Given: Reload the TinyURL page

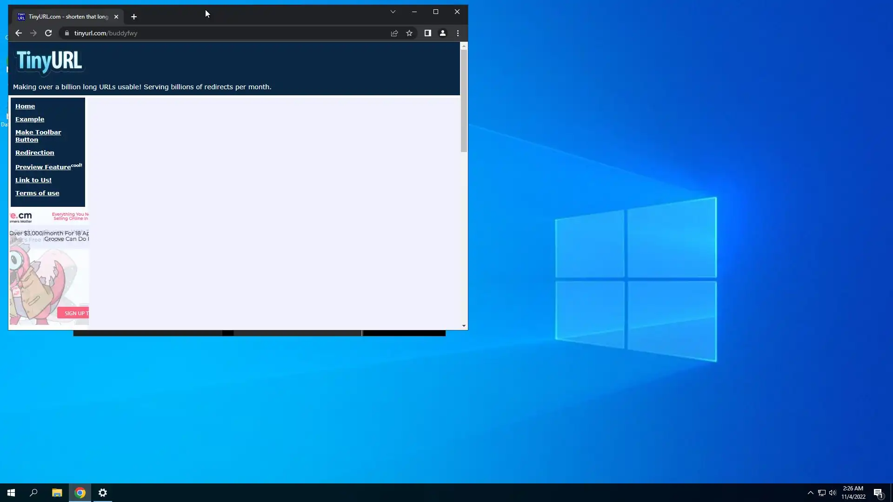Looking at the screenshot, I should pyautogui.click(x=48, y=33).
